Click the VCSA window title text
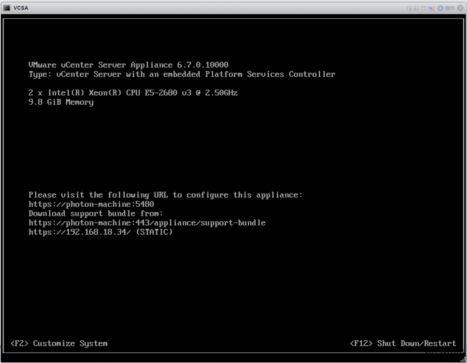467x363 pixels. tap(21, 8)
